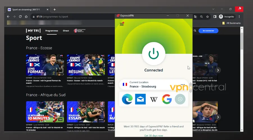Select the France - Strasbourg current location
Viewport: 253px width, 140px height.
[x=153, y=85]
